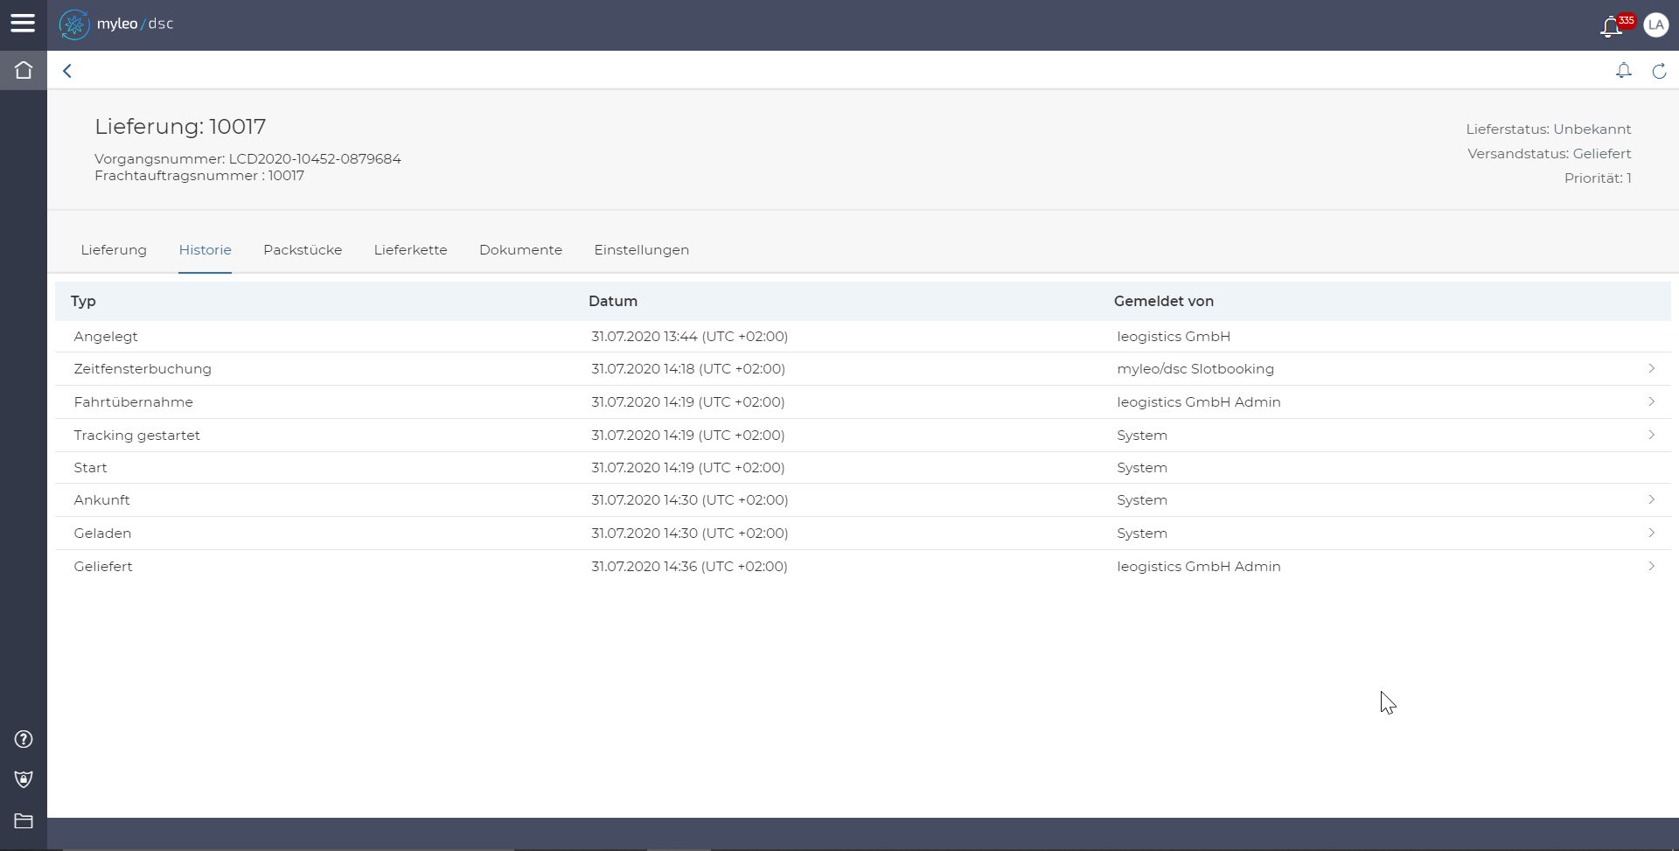
Task: Click the delivery alert bell icon
Action: tap(1623, 71)
